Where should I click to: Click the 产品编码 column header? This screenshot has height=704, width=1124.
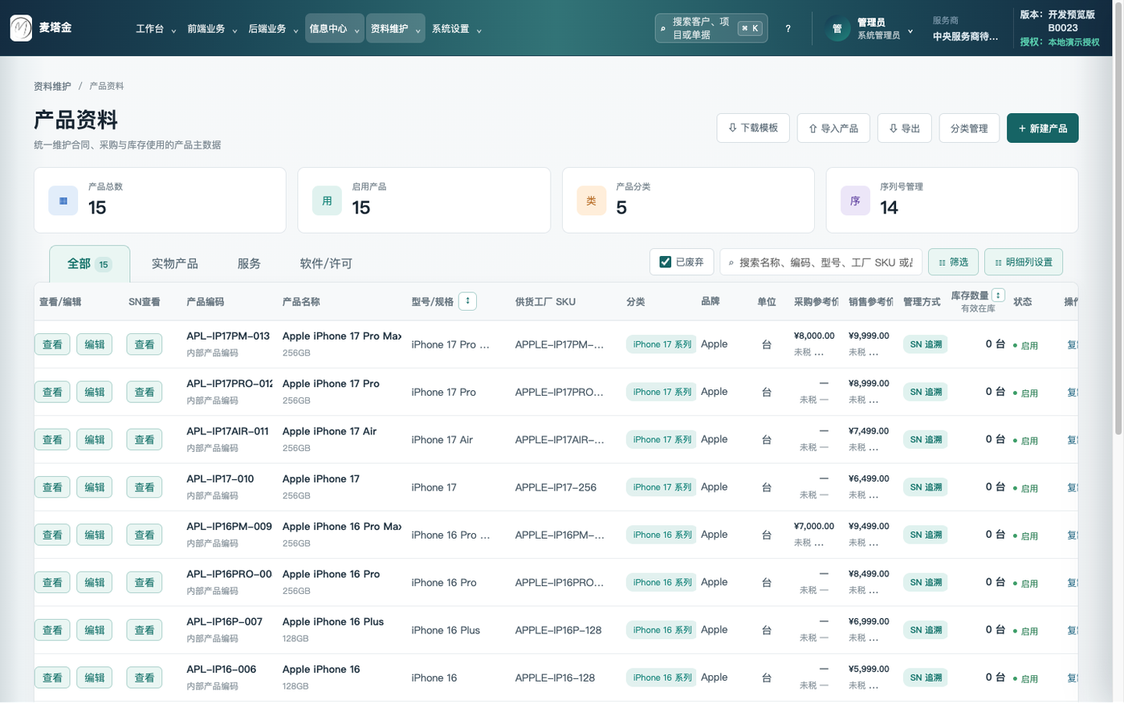tap(206, 302)
